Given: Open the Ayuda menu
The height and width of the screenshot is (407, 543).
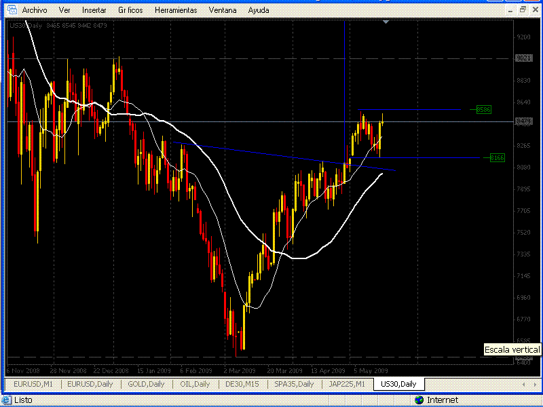Looking at the screenshot, I should click(259, 10).
